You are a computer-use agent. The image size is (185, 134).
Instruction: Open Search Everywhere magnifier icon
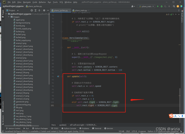174,6
